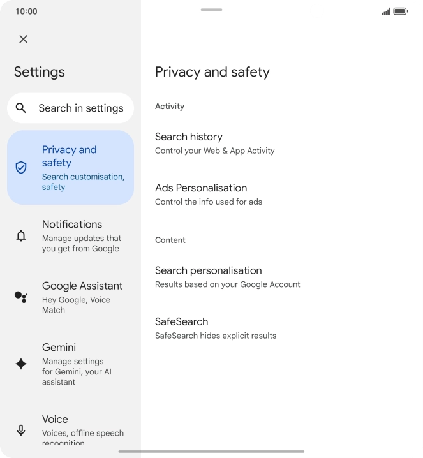The height and width of the screenshot is (458, 423).
Task: Tap the bottom navigation gesture bar
Action: click(211, 452)
